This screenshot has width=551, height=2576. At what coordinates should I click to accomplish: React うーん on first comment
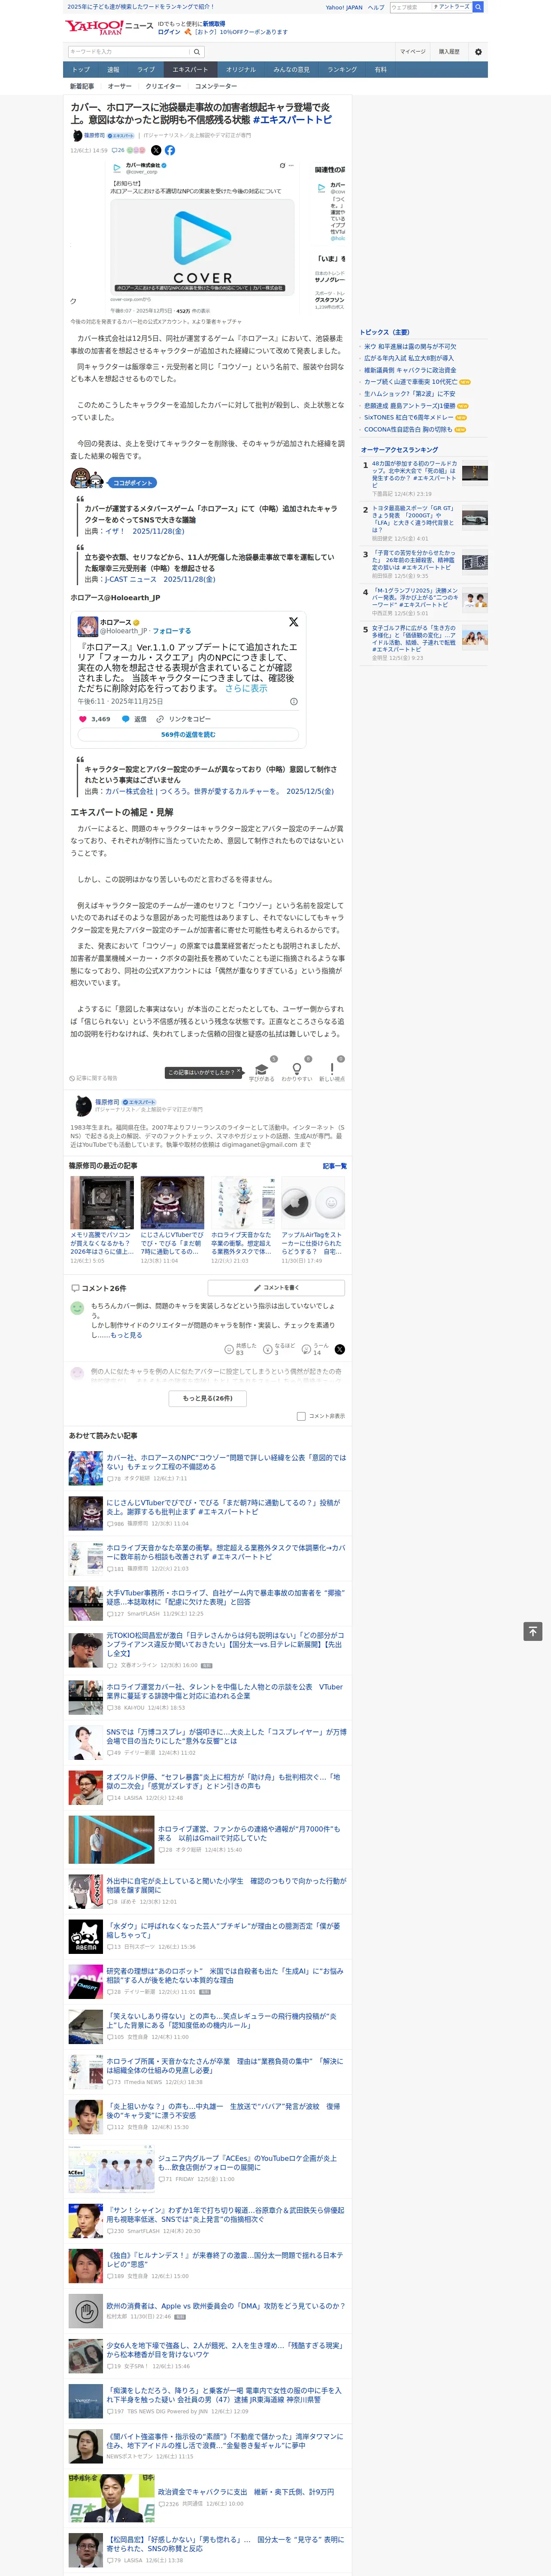tap(316, 1349)
